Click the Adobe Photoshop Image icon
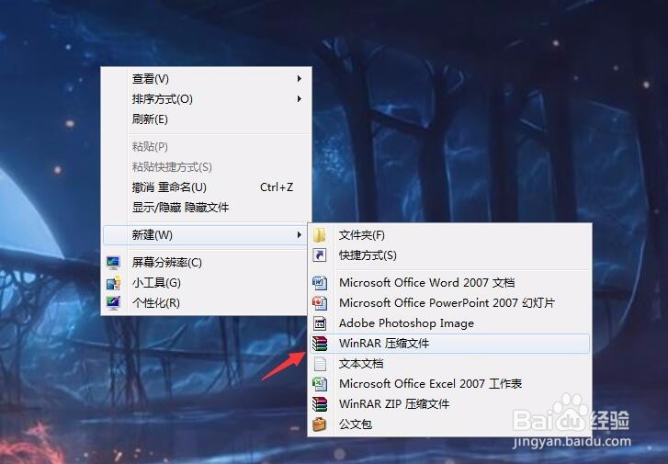This screenshot has height=464, width=668. [320, 323]
